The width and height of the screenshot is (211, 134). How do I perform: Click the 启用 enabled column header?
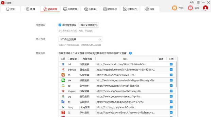(x=171, y=59)
